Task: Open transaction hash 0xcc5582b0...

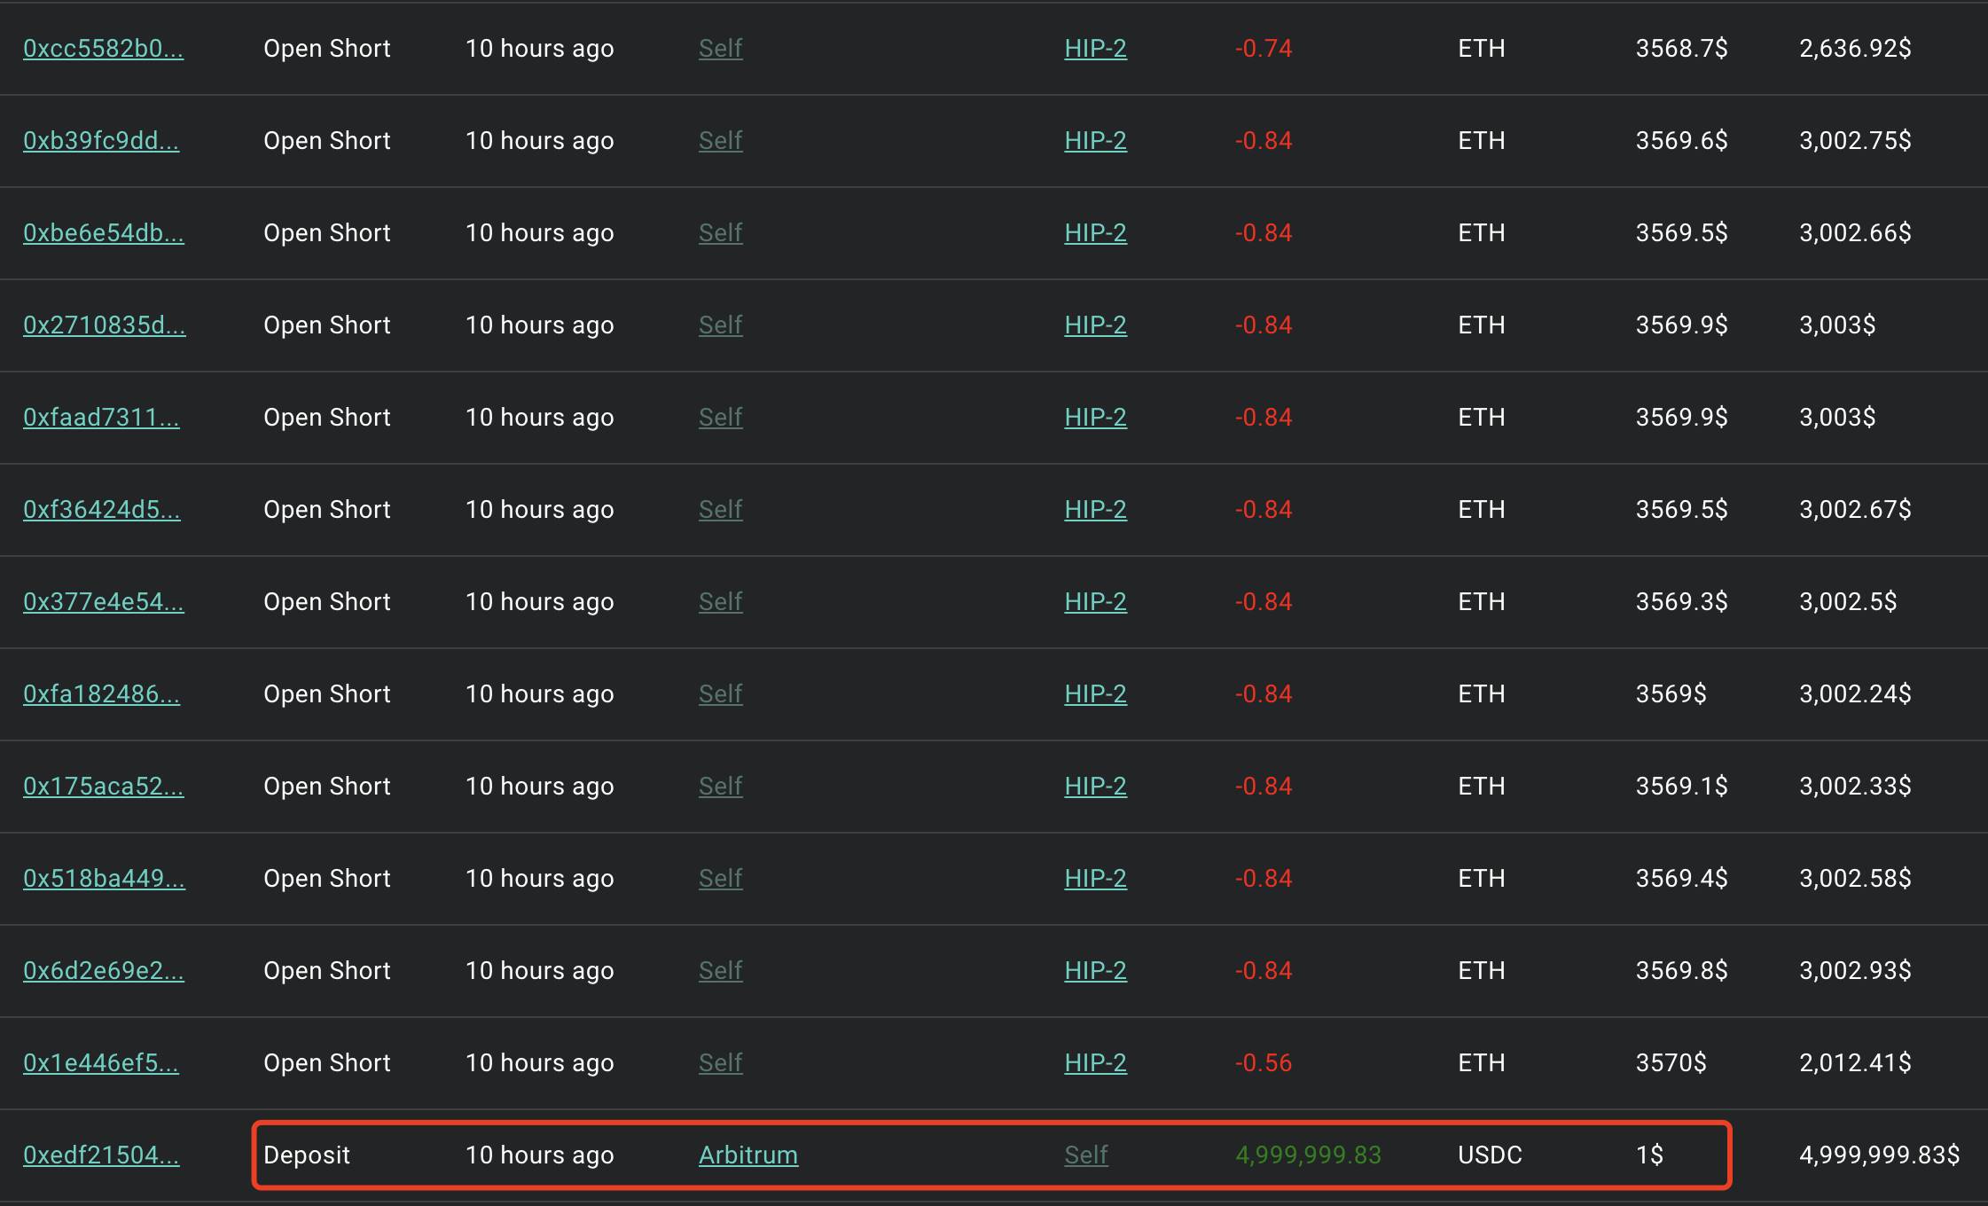Action: (104, 48)
